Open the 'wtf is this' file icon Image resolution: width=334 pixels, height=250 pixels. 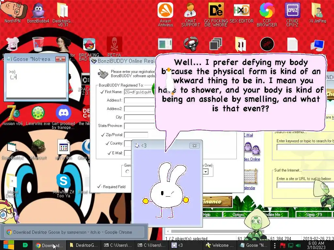click(x=64, y=149)
